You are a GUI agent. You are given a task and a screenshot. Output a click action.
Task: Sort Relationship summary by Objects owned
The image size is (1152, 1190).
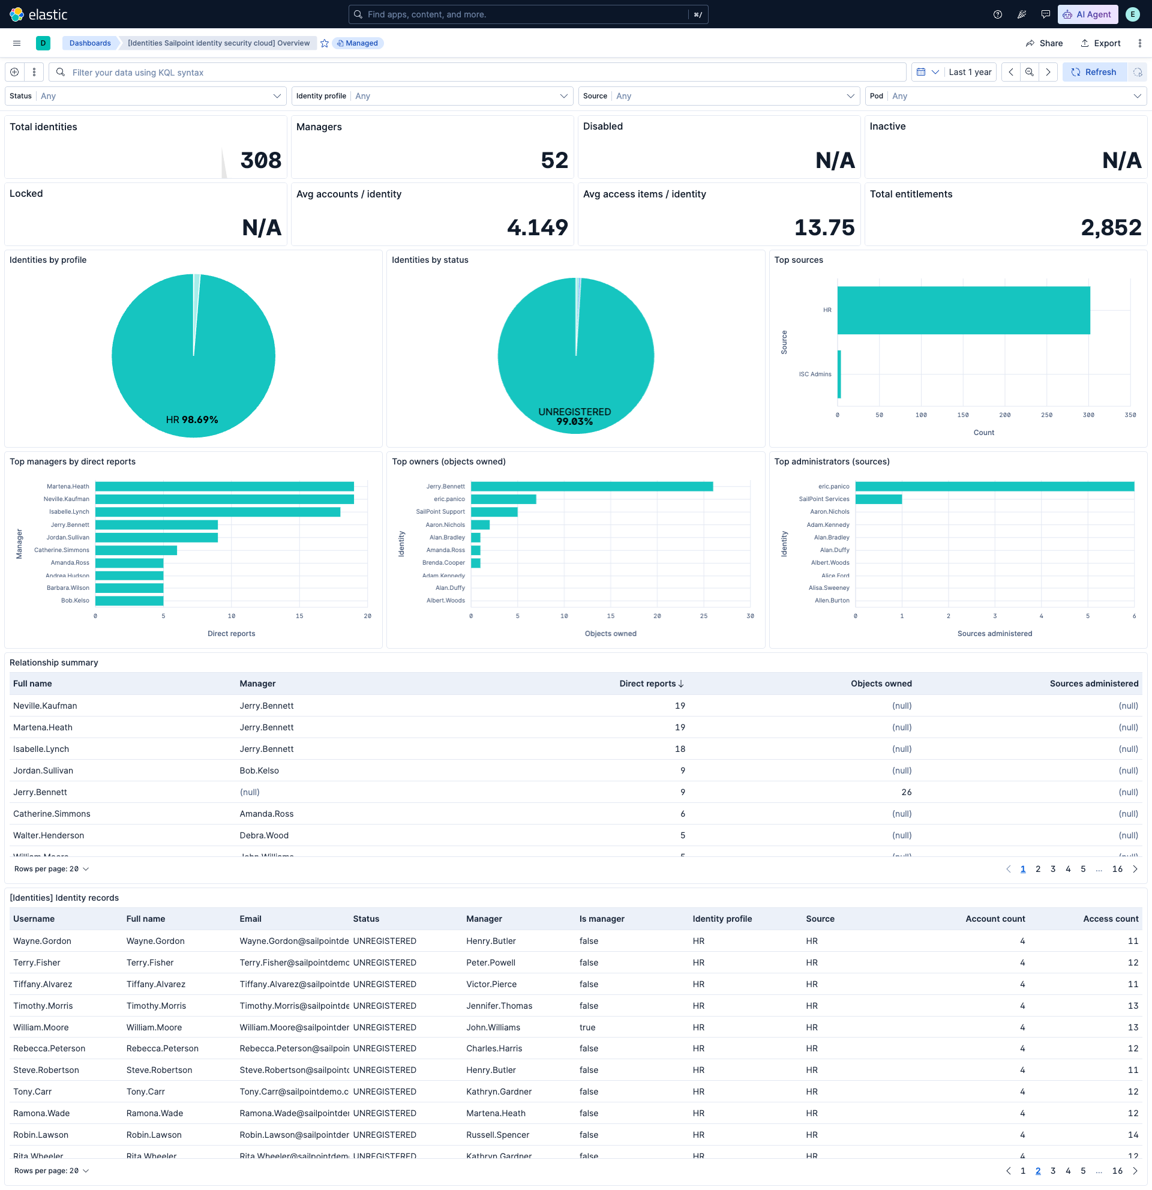pyautogui.click(x=881, y=684)
